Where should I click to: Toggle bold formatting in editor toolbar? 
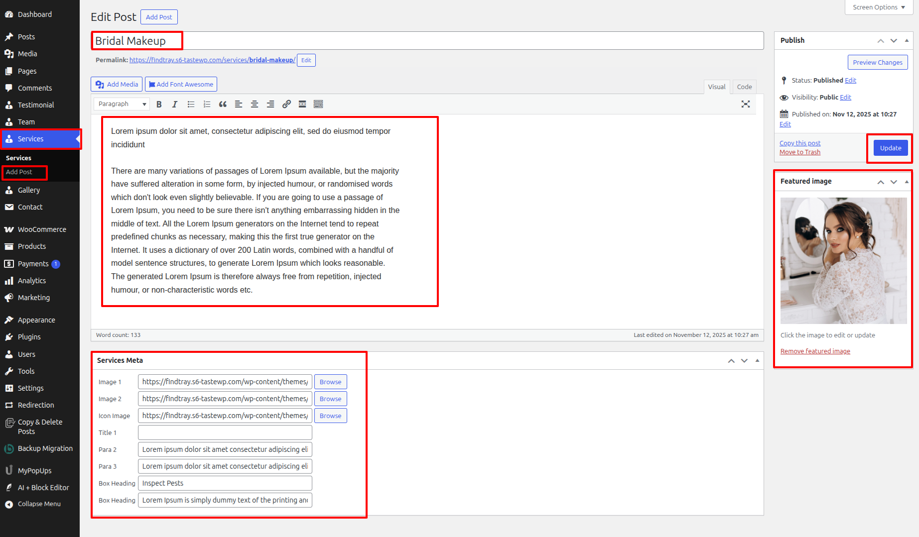point(159,104)
